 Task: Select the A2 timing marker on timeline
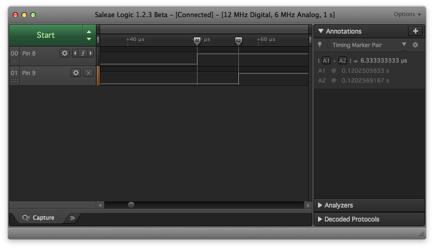tap(238, 41)
